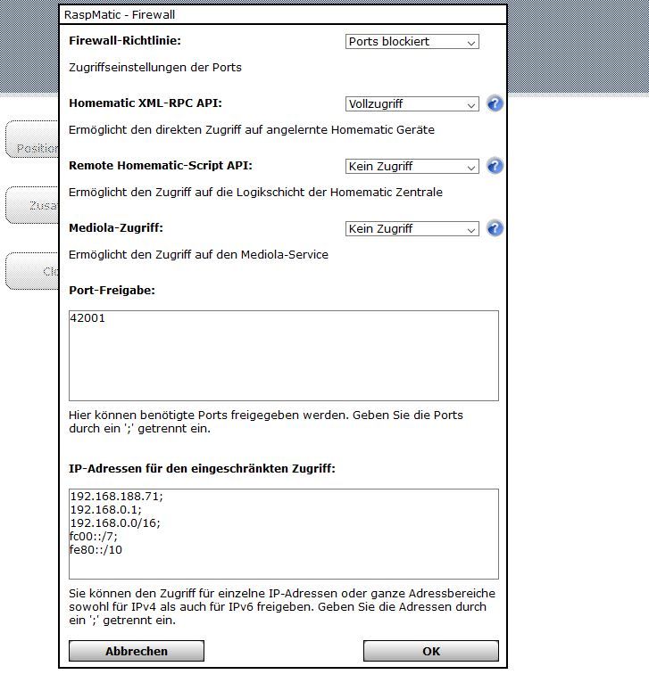Select the fe80::/10 entry
Image resolution: width=649 pixels, height=691 pixels.
pyautogui.click(x=96, y=550)
